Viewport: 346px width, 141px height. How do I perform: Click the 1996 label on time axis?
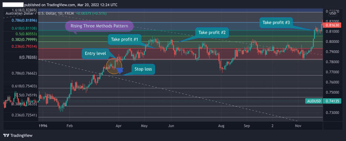pos(43,126)
